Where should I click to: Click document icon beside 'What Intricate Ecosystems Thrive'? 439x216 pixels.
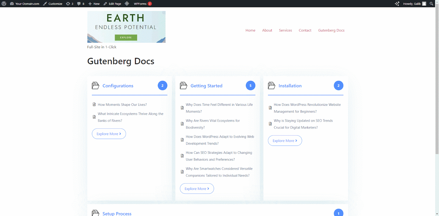pos(94,117)
